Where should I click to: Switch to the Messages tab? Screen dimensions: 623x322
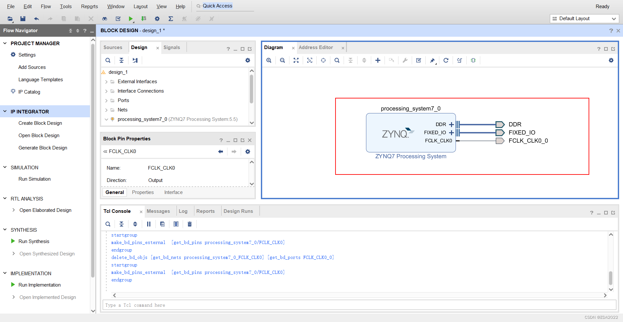click(158, 211)
